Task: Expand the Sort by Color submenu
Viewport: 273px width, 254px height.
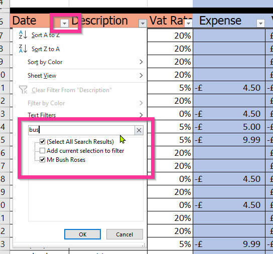Action: [x=85, y=62]
